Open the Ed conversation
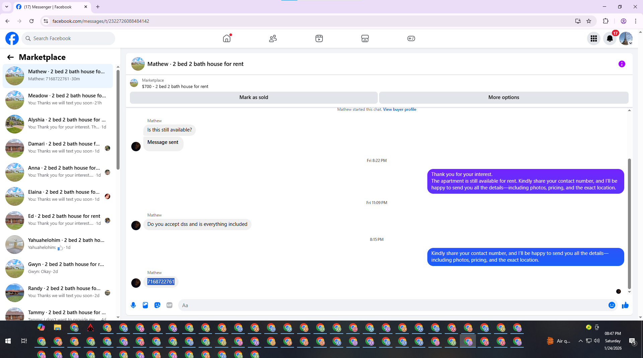The image size is (643, 358). [58, 220]
